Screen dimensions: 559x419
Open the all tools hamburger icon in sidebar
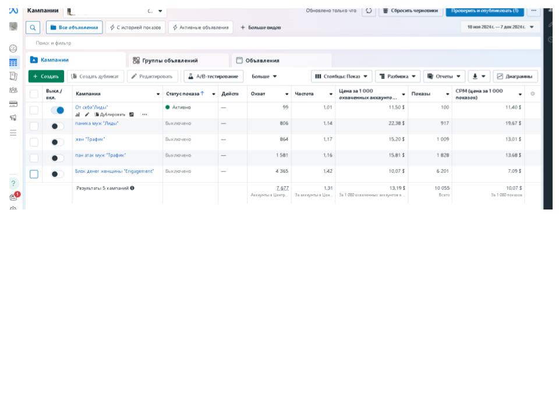coord(13,133)
